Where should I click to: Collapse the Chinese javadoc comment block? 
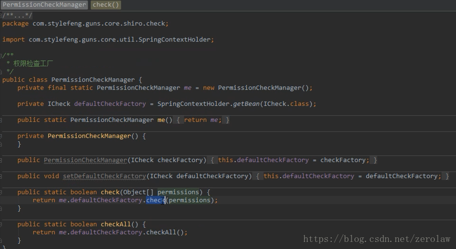(x=1, y=56)
